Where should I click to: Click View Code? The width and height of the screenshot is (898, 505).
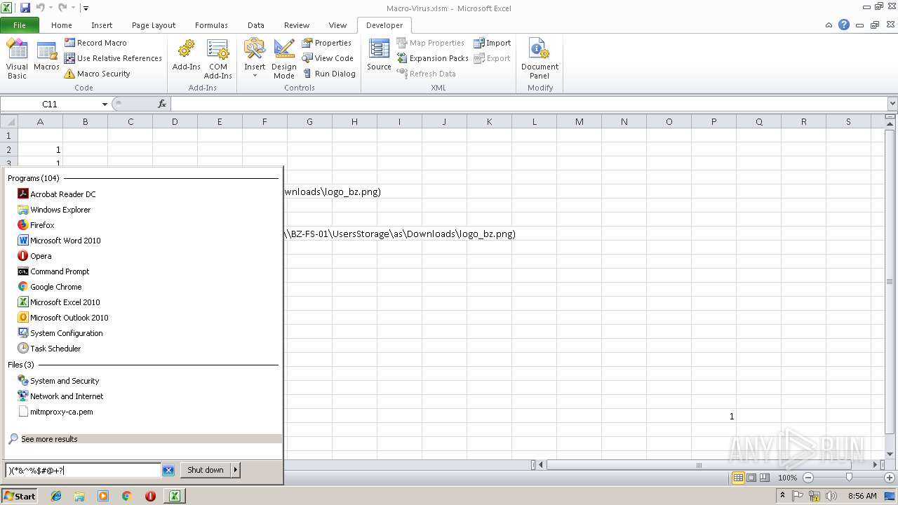[x=328, y=58]
